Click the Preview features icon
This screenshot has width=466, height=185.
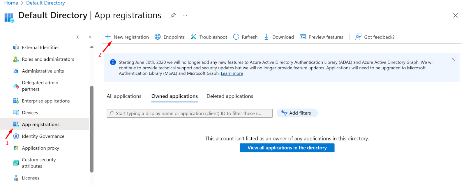point(303,37)
